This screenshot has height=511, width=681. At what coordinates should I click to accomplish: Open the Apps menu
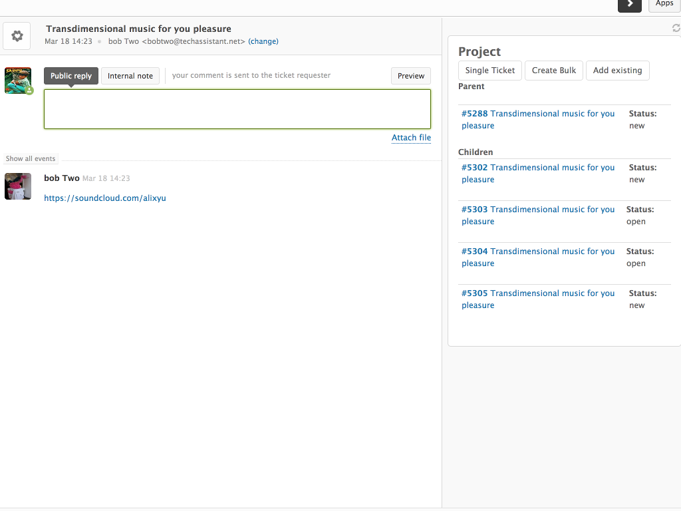[664, 4]
